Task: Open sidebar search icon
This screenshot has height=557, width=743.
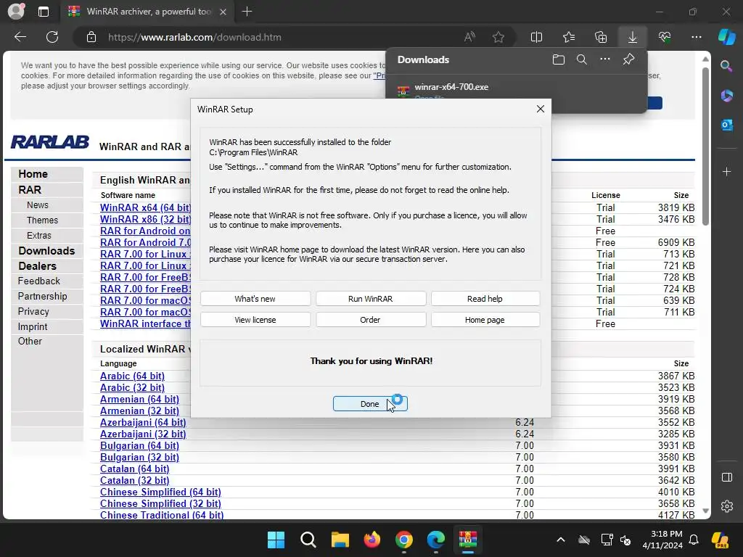Action: coord(726,66)
